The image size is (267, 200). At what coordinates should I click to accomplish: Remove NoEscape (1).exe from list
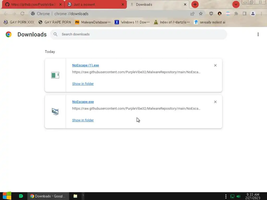215,65
